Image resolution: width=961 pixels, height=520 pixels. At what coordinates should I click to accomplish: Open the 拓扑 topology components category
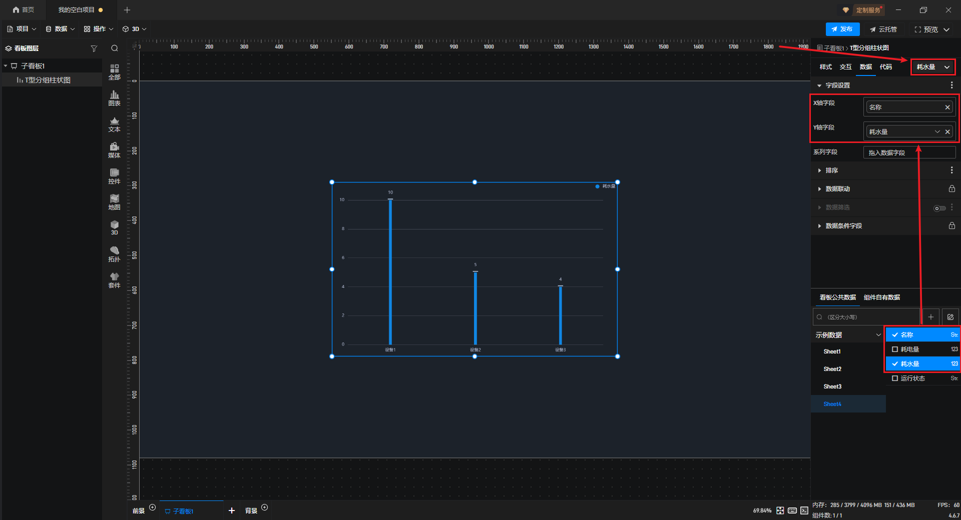[x=114, y=254]
